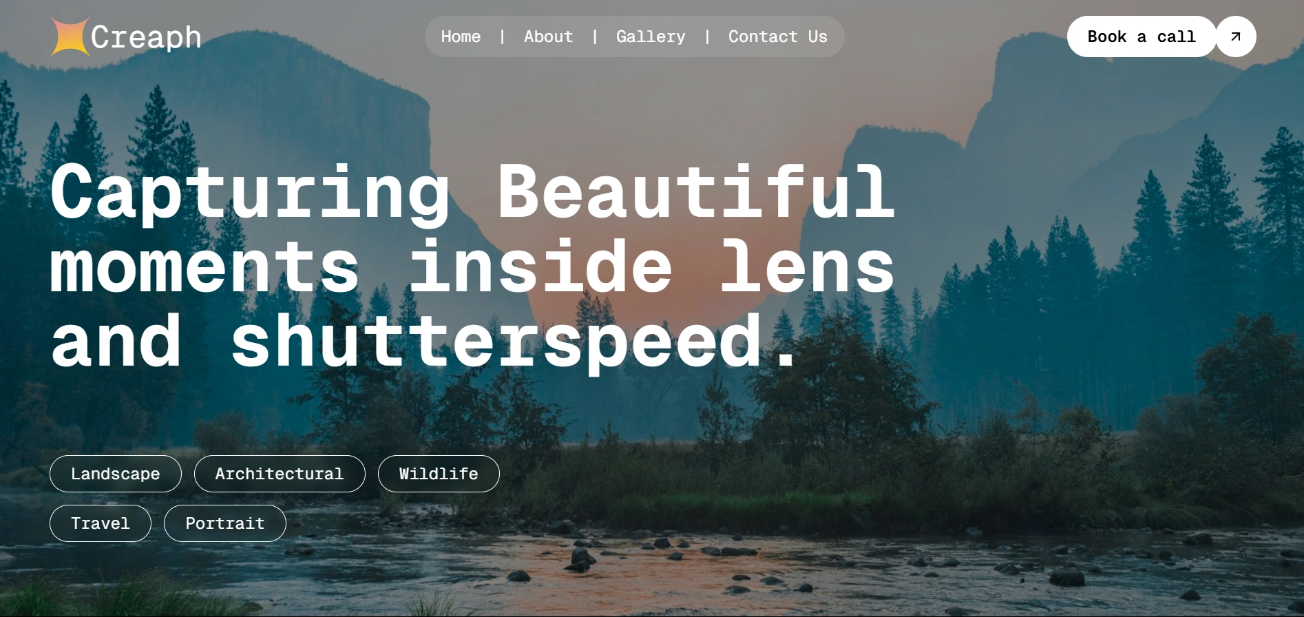Click the divider between Home and About

[x=503, y=36]
